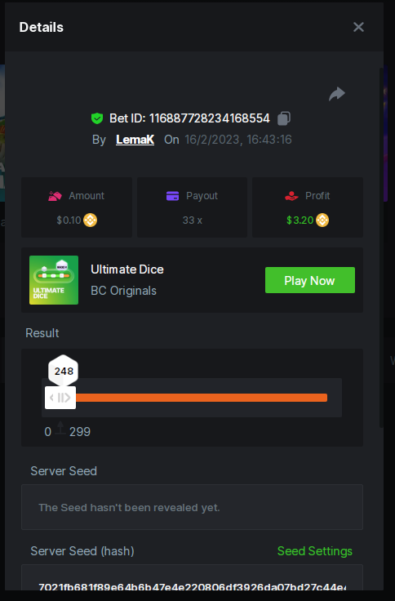Viewport: 395px width, 601px height.
Task: Close the Details dialog
Action: click(x=358, y=27)
